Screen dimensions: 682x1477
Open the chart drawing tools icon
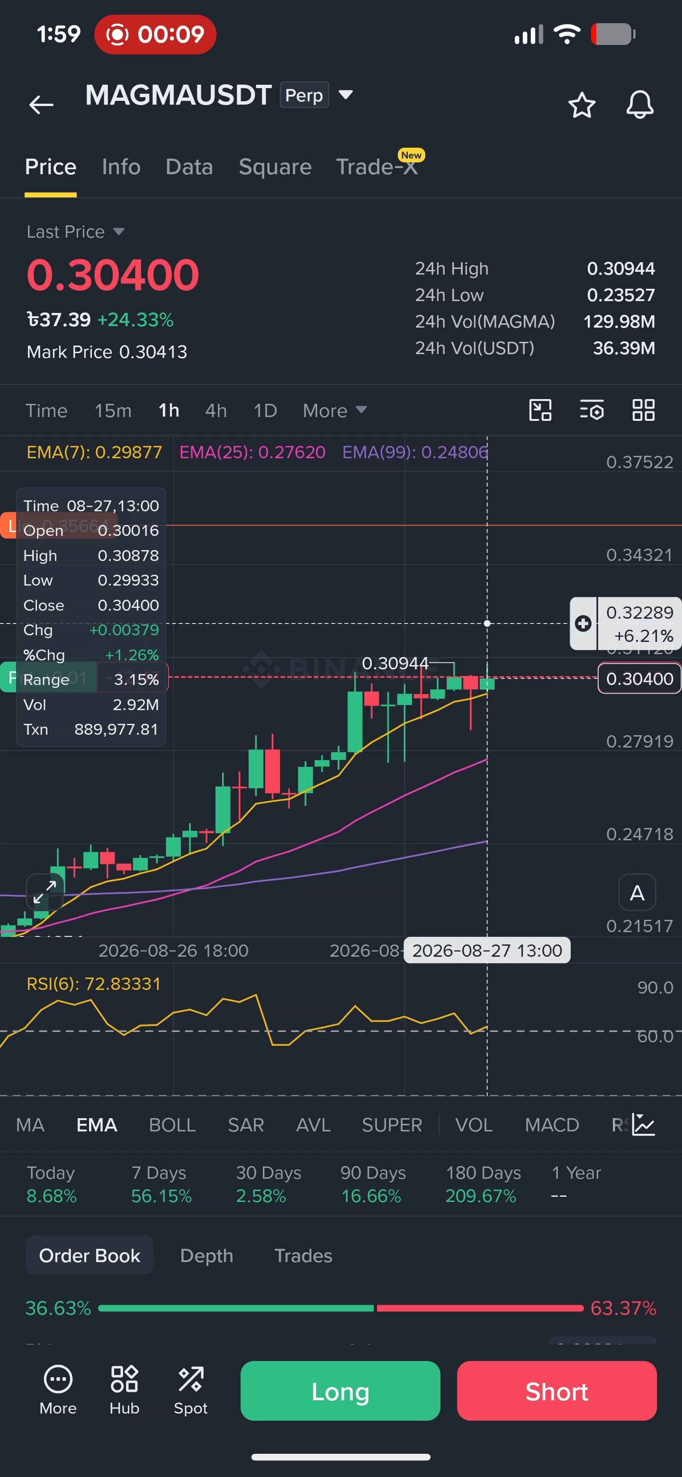point(540,410)
